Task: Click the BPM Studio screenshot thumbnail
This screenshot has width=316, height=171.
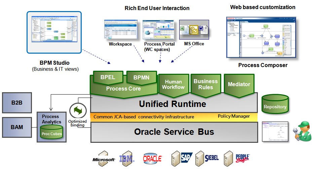Action: (54, 29)
